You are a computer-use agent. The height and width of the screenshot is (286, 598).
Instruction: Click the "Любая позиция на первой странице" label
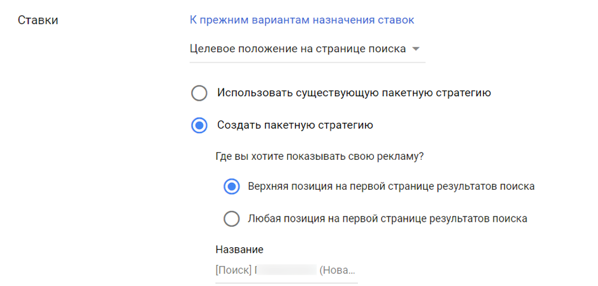(387, 219)
